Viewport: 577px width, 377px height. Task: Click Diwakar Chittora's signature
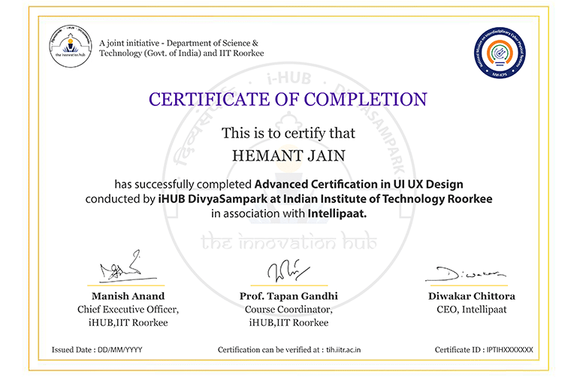[466, 274]
